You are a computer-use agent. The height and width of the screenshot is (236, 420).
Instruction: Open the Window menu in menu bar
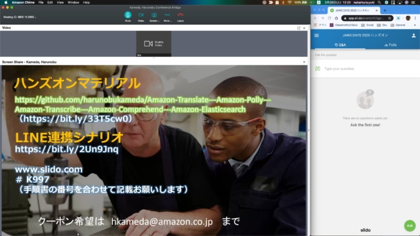(x=73, y=3)
